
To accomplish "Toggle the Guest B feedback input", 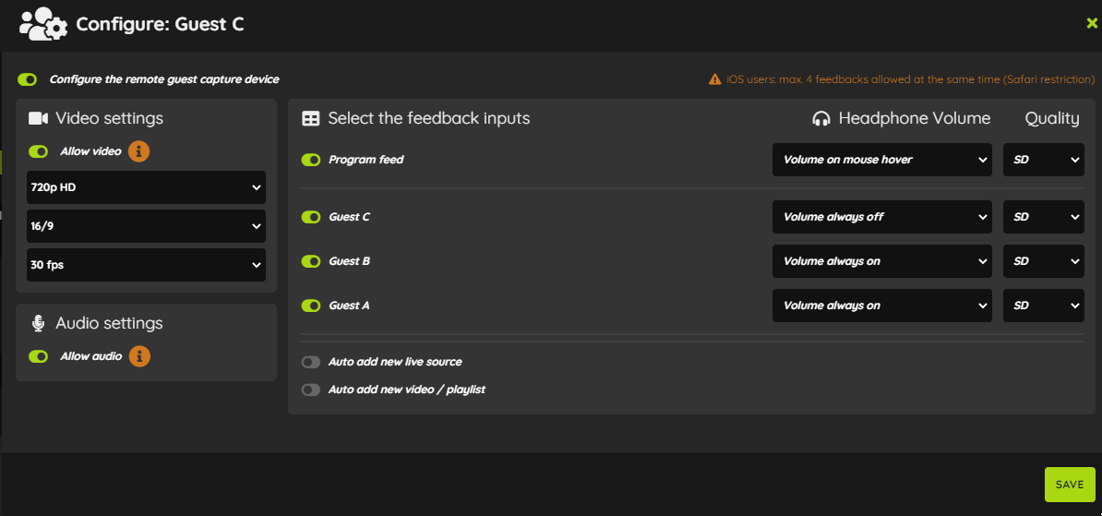I will click(x=311, y=261).
